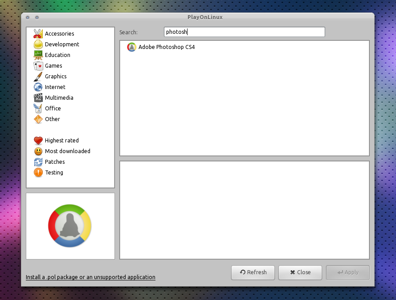This screenshot has width=396, height=300.
Task: Click the Highest rated heart icon
Action: click(39, 140)
